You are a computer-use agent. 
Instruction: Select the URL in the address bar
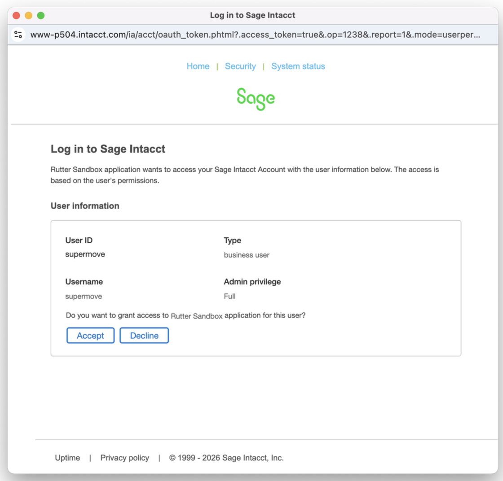255,35
